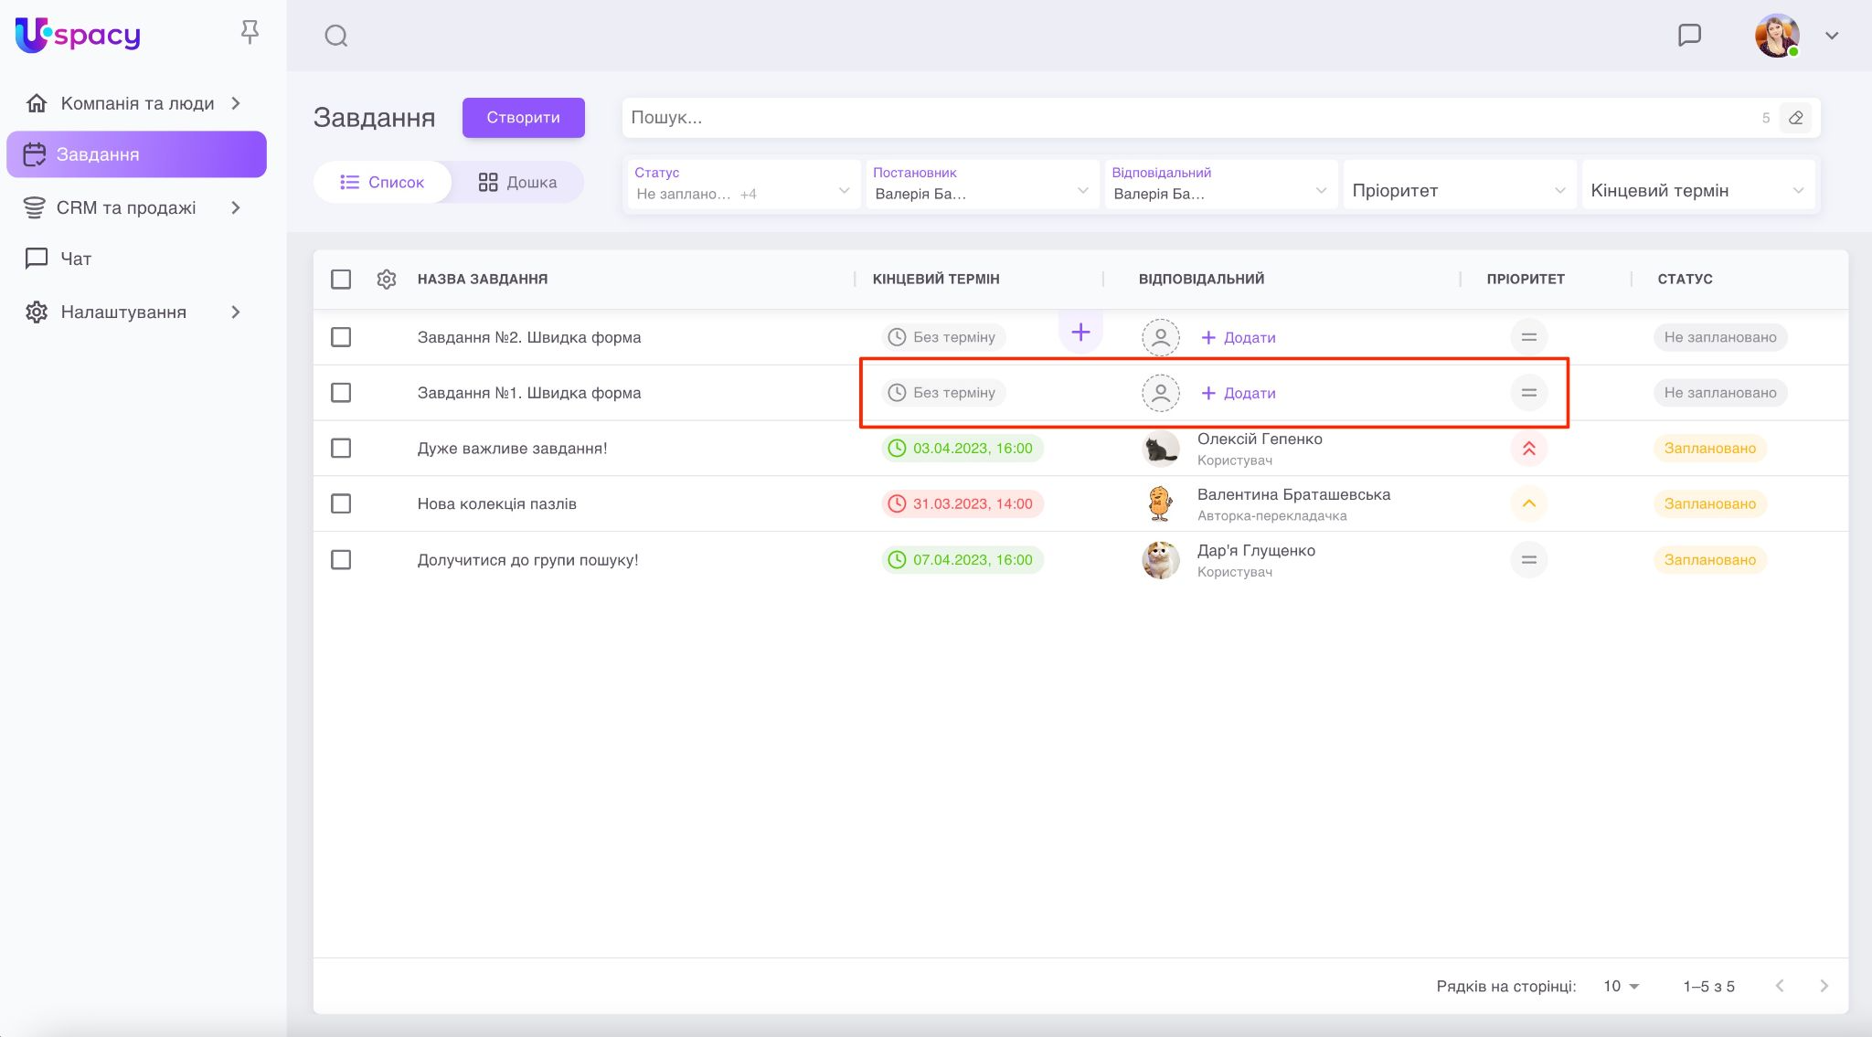The image size is (1872, 1037).
Task: Open the search magnifier icon
Action: tap(336, 36)
